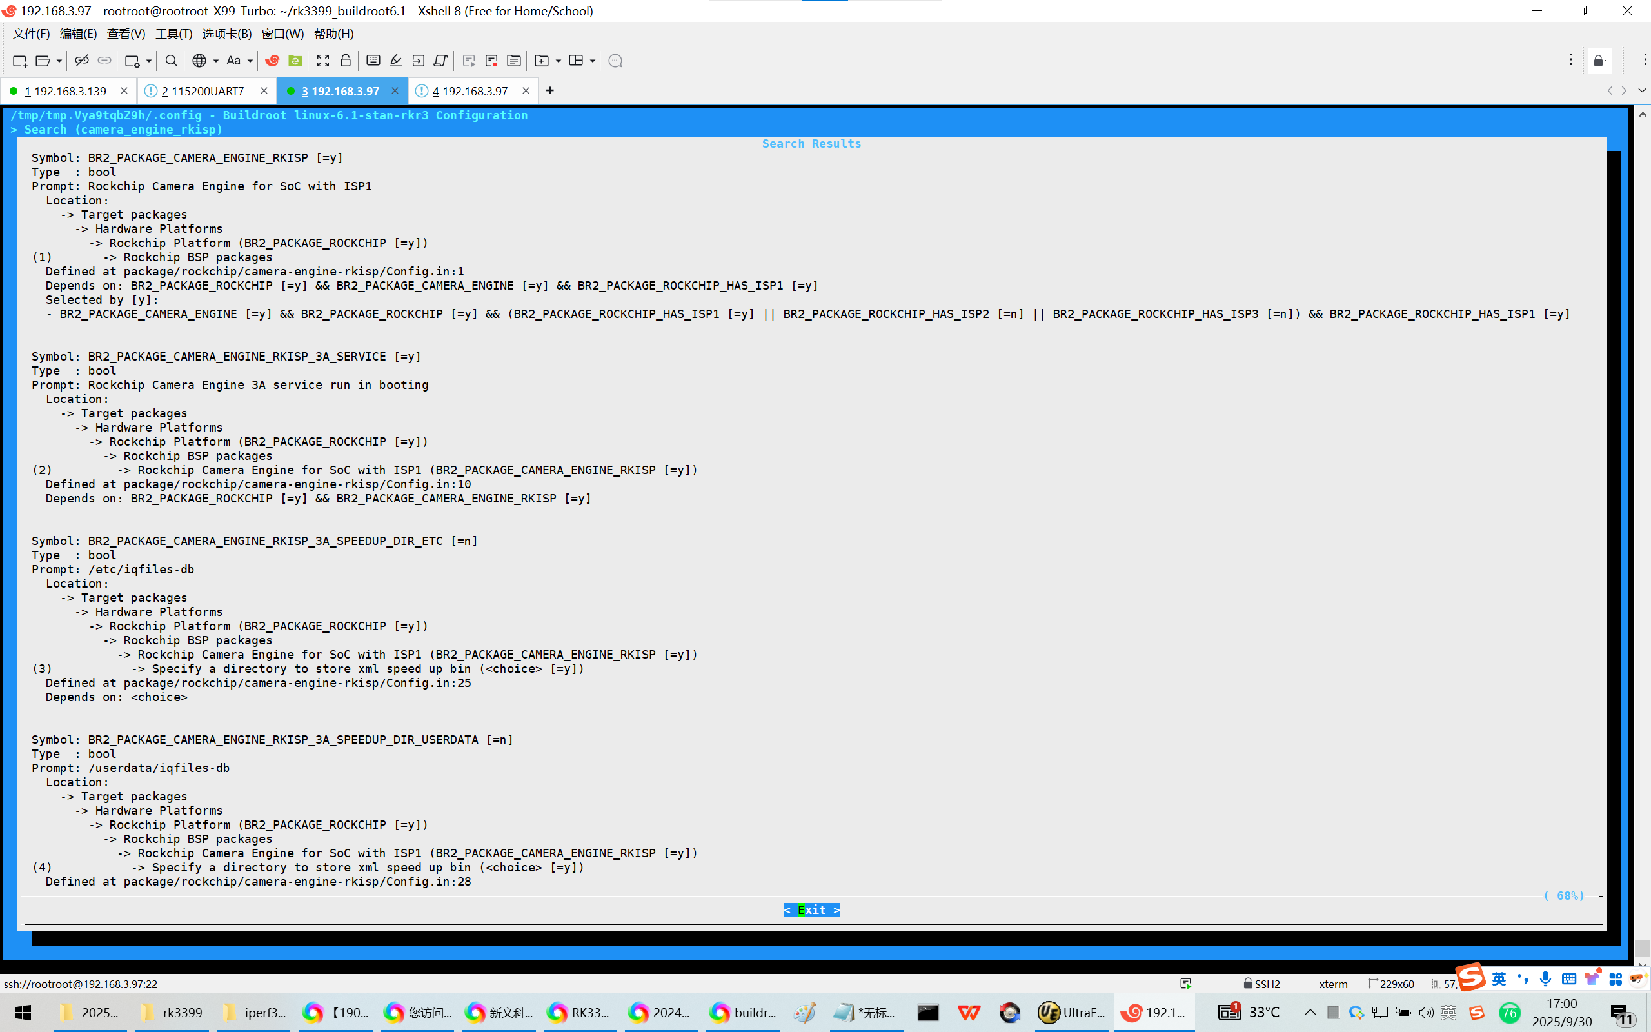
Task: Open the virtual keyboard toolbar icon
Action: [x=373, y=61]
